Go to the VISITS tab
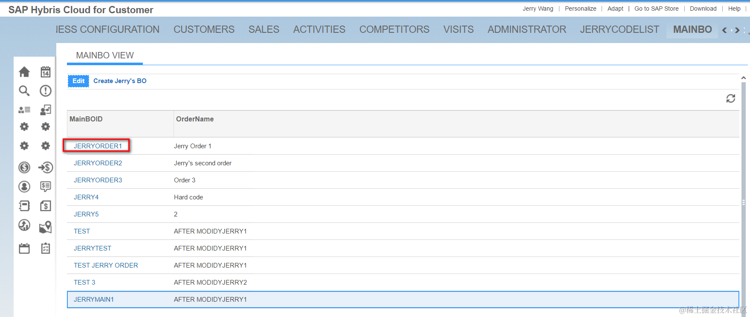Viewport: 750px width, 317px height. [x=458, y=29]
